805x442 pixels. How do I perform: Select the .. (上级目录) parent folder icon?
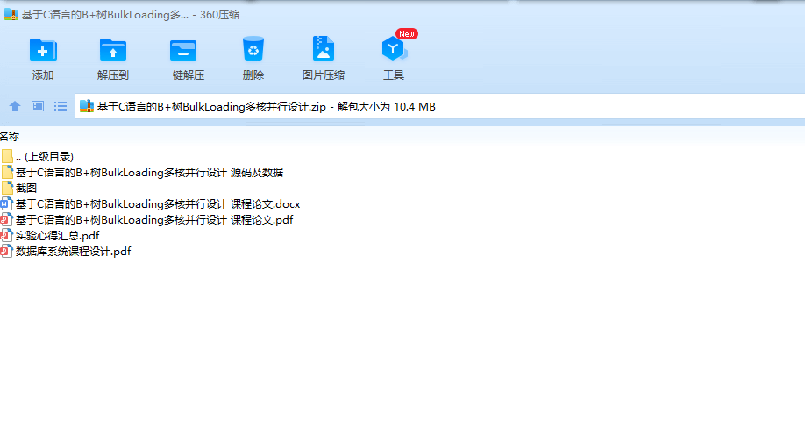point(7,156)
